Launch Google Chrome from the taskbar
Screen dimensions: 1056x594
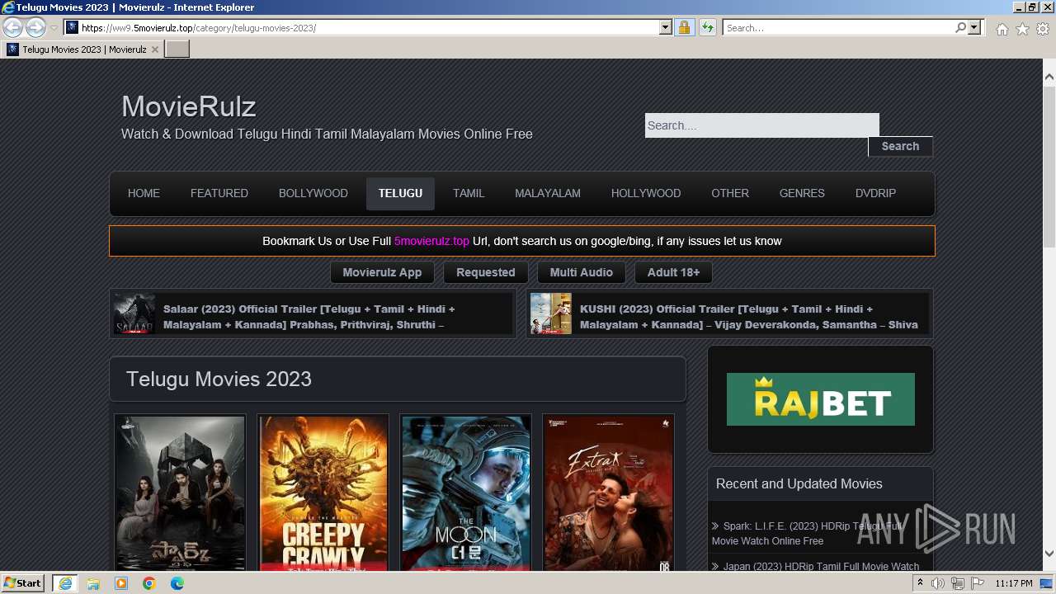(x=149, y=583)
